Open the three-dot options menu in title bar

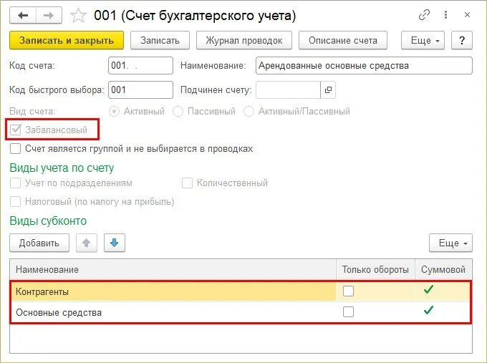[445, 14]
